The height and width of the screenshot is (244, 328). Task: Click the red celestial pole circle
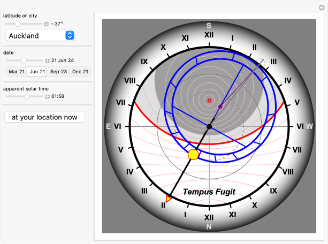[209, 101]
